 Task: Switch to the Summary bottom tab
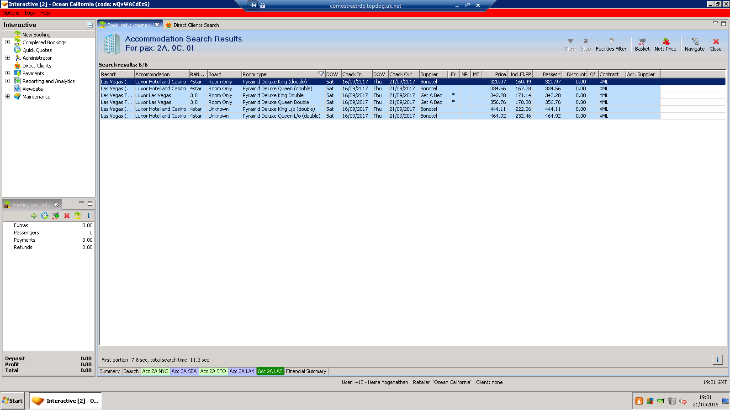(x=110, y=371)
